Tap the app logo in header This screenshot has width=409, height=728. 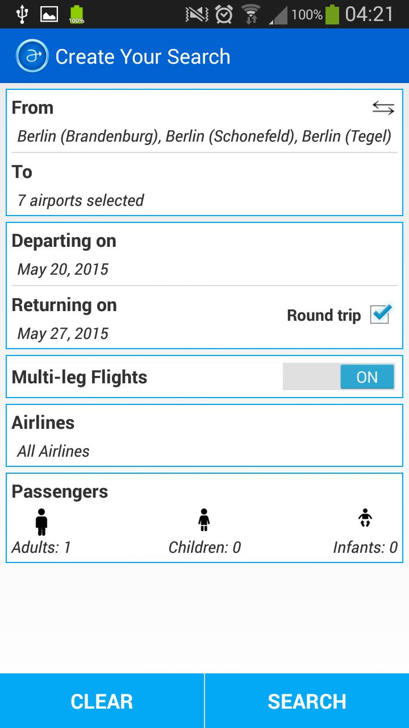(x=32, y=56)
